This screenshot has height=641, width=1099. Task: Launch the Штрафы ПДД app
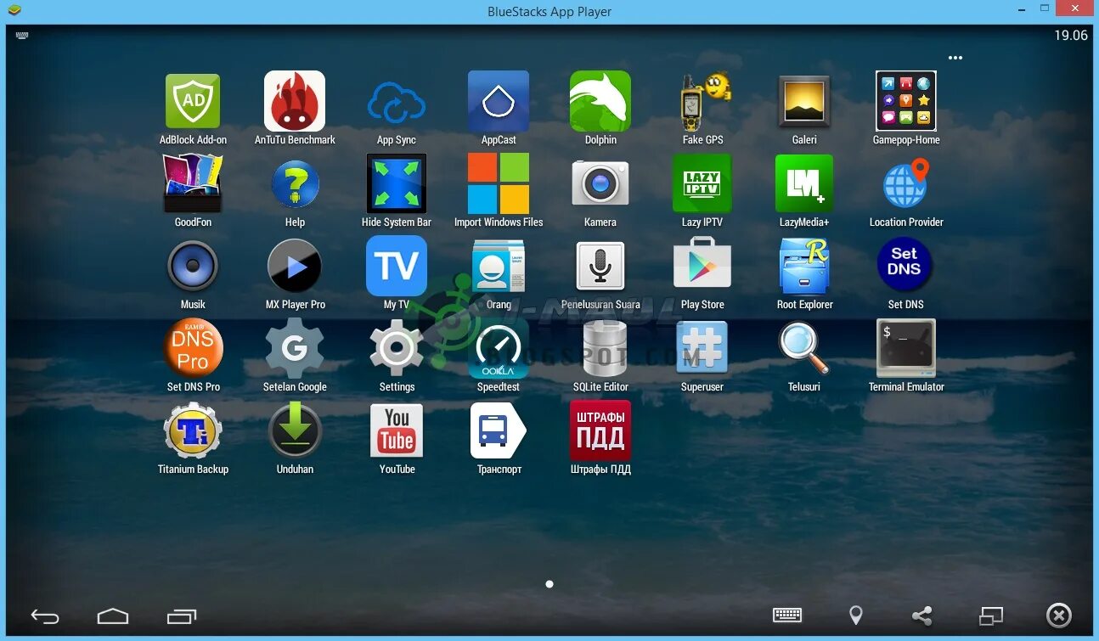click(600, 430)
